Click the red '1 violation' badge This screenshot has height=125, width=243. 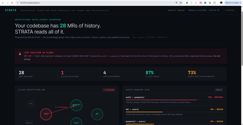tap(109, 90)
